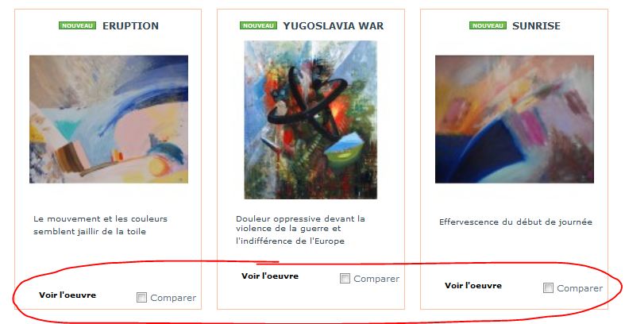The width and height of the screenshot is (625, 324).
Task: Click the "Effervescence du début de journée" text
Action: coord(515,222)
